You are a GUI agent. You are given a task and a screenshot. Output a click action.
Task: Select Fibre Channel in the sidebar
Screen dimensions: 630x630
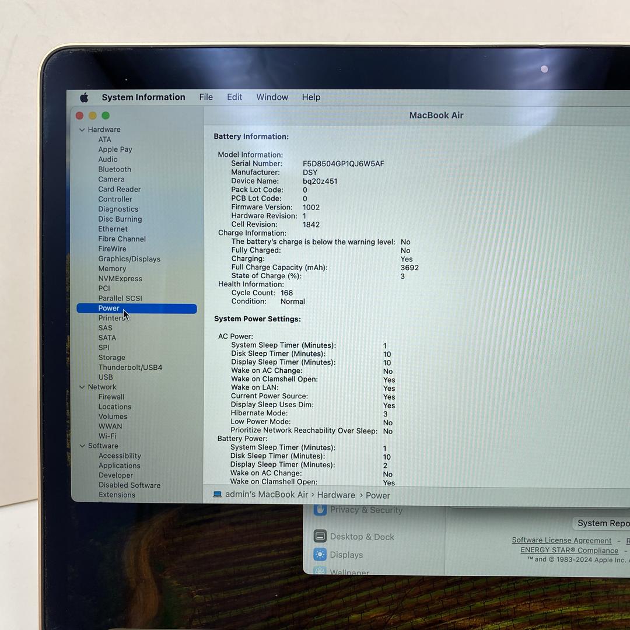pyautogui.click(x=122, y=239)
